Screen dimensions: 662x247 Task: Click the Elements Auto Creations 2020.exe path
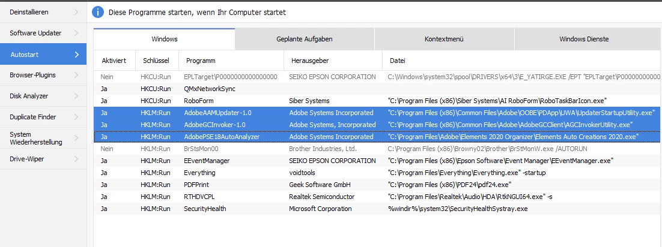pyautogui.click(x=513, y=137)
